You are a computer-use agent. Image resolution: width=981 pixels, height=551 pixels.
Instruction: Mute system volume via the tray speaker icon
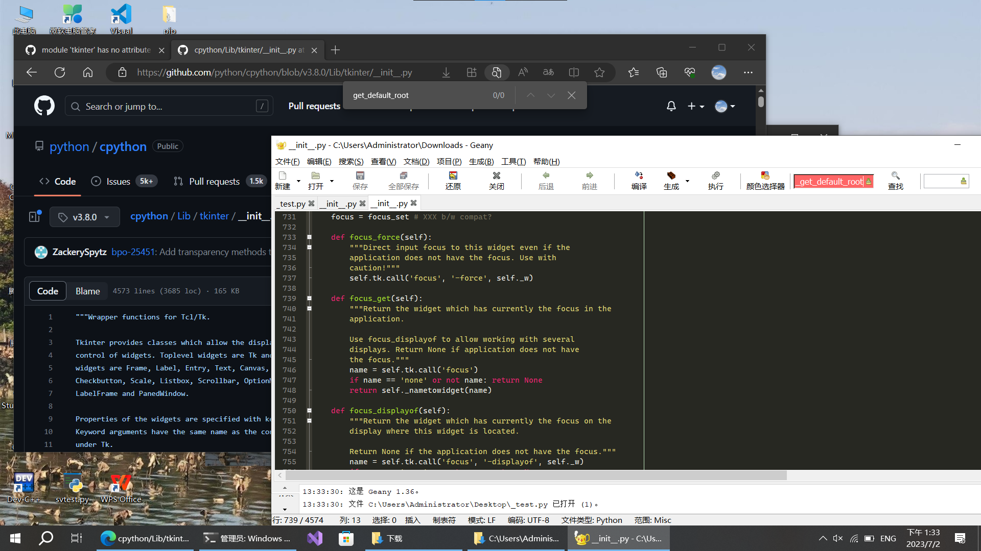(838, 538)
